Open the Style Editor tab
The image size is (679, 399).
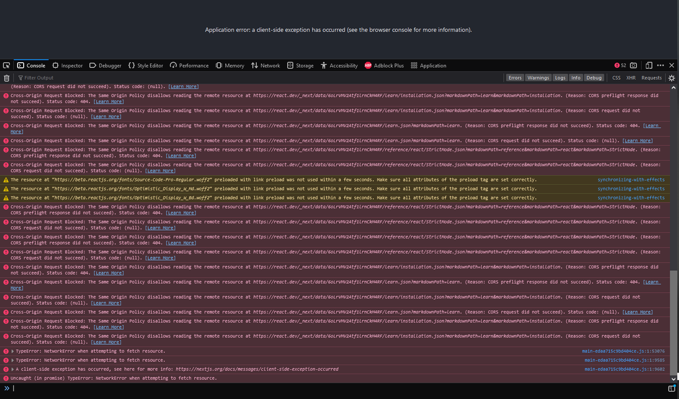[145, 66]
